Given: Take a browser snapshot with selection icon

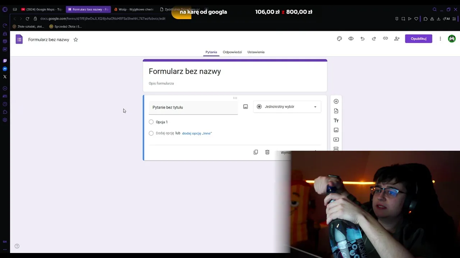Looking at the screenshot, I should 403,19.
